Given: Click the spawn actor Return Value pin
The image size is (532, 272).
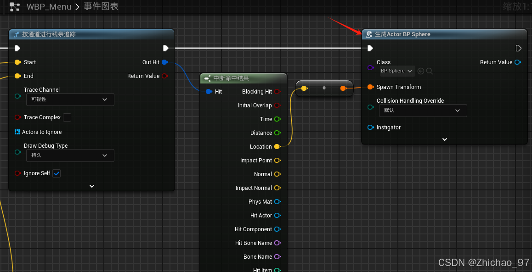Looking at the screenshot, I should pyautogui.click(x=518, y=62).
